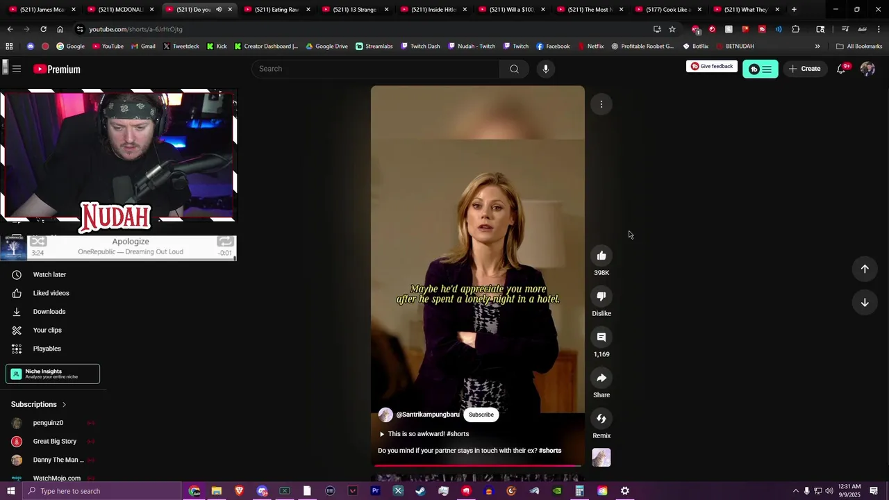Open Downloads in sidebar

(x=49, y=312)
